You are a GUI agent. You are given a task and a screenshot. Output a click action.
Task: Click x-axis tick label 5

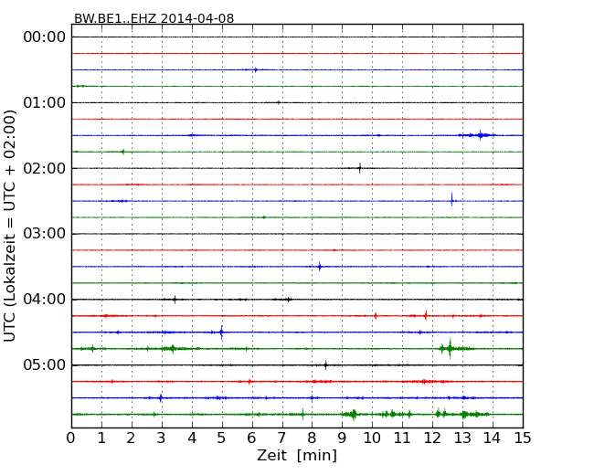point(222,438)
